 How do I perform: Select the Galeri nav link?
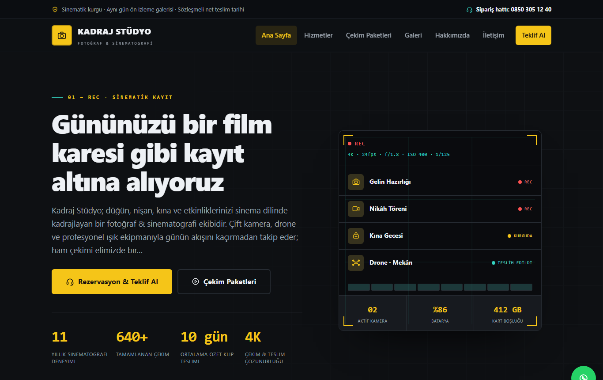tap(413, 35)
